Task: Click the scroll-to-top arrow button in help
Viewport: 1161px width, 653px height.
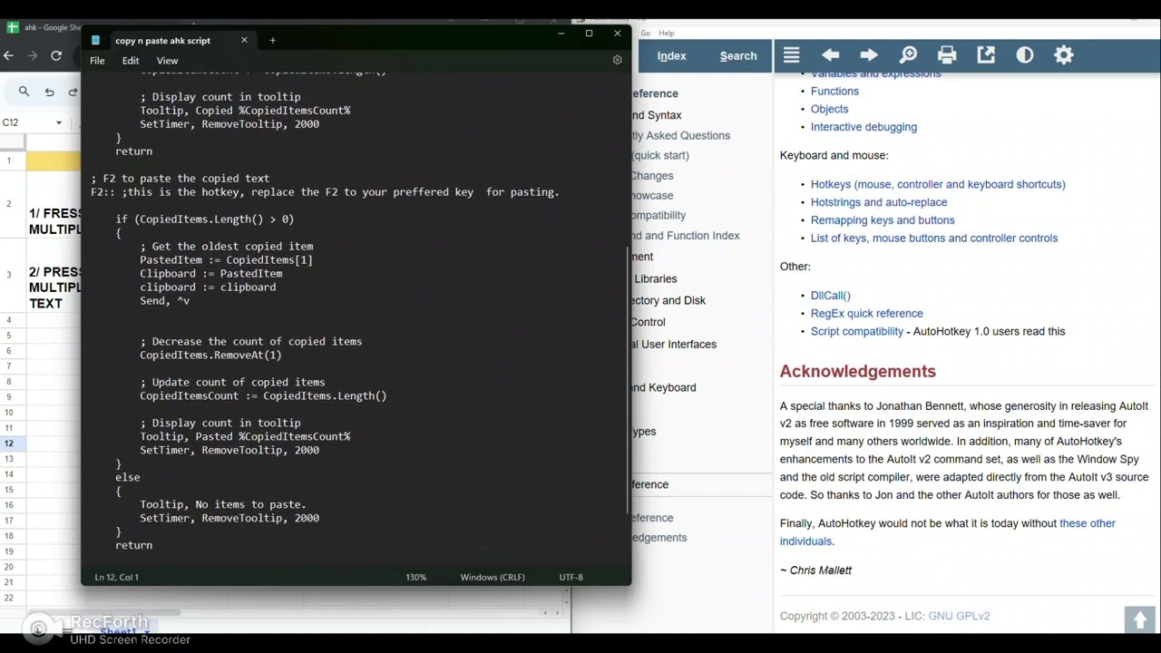Action: (x=1139, y=619)
